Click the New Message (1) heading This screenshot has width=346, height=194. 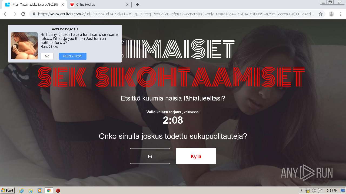coord(65,29)
